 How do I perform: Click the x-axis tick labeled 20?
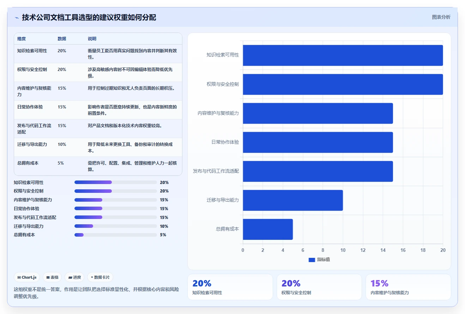click(x=443, y=250)
